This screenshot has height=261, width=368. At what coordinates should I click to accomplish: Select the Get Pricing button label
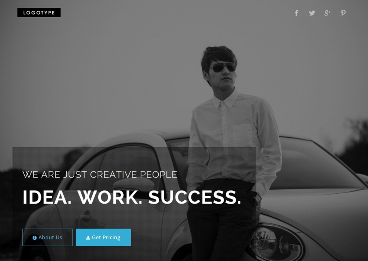tap(106, 237)
